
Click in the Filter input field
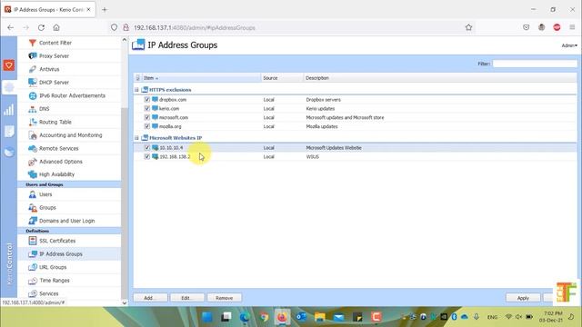535,64
